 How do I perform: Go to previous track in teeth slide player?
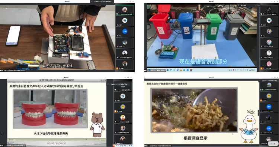coord(52,143)
